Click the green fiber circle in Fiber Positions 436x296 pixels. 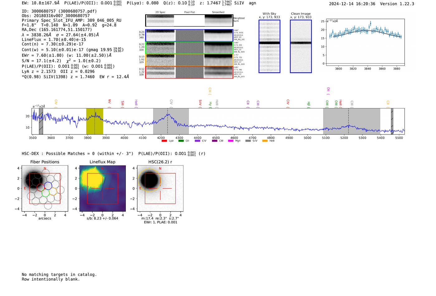[x=46, y=193]
